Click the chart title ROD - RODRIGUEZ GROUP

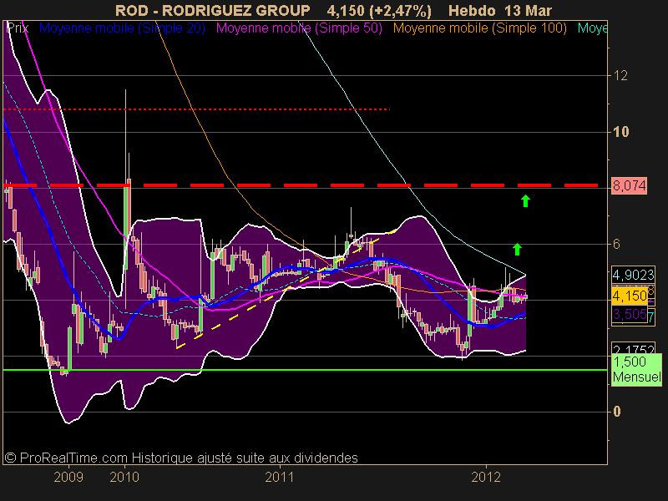tap(213, 10)
